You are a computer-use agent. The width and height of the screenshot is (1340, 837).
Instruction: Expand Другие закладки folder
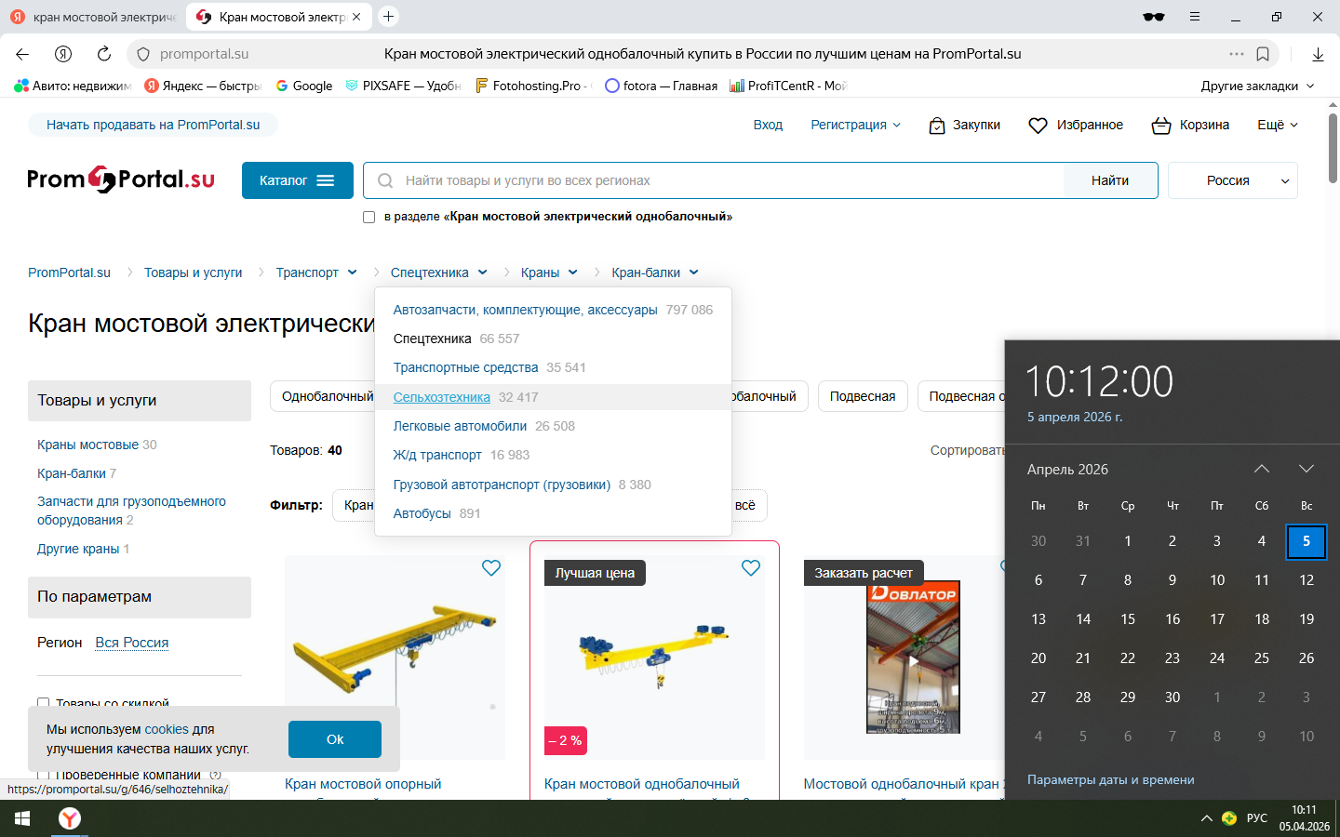pos(1257,86)
